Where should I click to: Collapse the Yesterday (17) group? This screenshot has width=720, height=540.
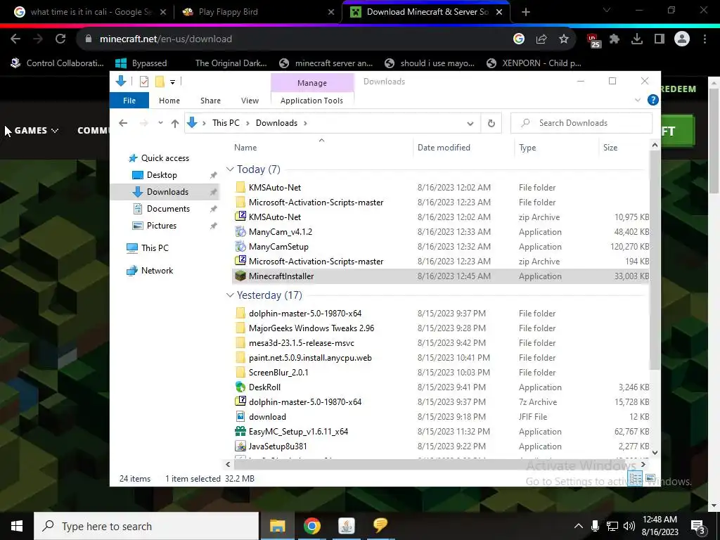[x=230, y=295]
